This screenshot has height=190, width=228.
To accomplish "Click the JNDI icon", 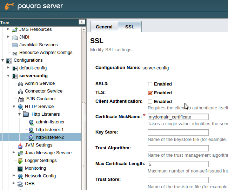I will 15,38.
